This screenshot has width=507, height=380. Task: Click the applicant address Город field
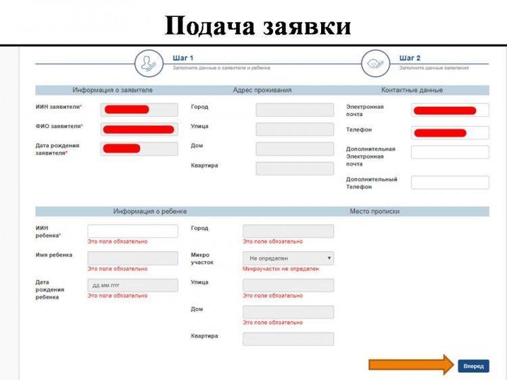click(295, 110)
